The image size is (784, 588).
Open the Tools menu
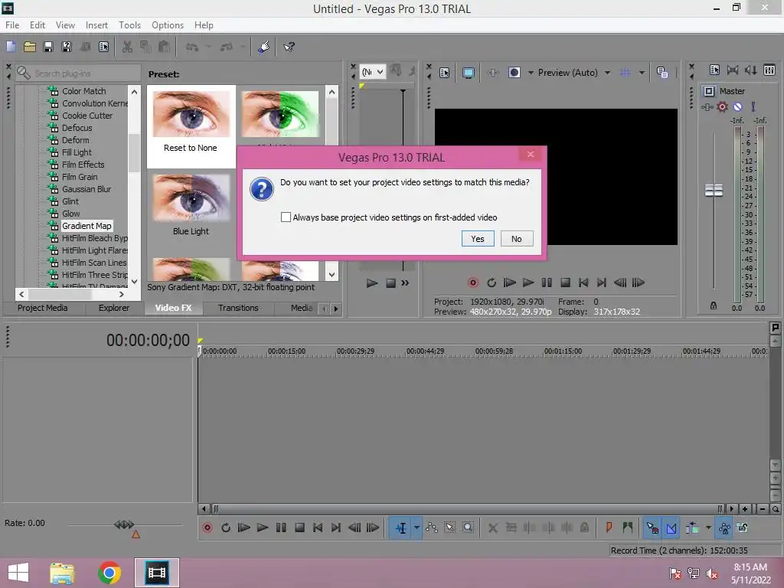tap(129, 25)
